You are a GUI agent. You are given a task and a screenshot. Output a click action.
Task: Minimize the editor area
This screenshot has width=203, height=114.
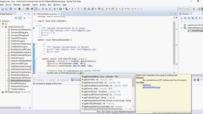[171, 14]
